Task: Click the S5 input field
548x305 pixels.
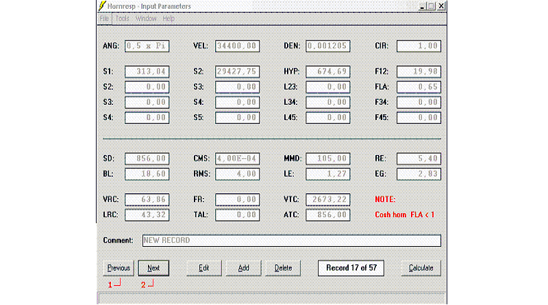Action: tap(237, 117)
